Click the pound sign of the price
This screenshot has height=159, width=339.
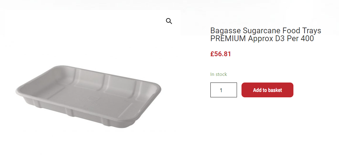(x=212, y=54)
